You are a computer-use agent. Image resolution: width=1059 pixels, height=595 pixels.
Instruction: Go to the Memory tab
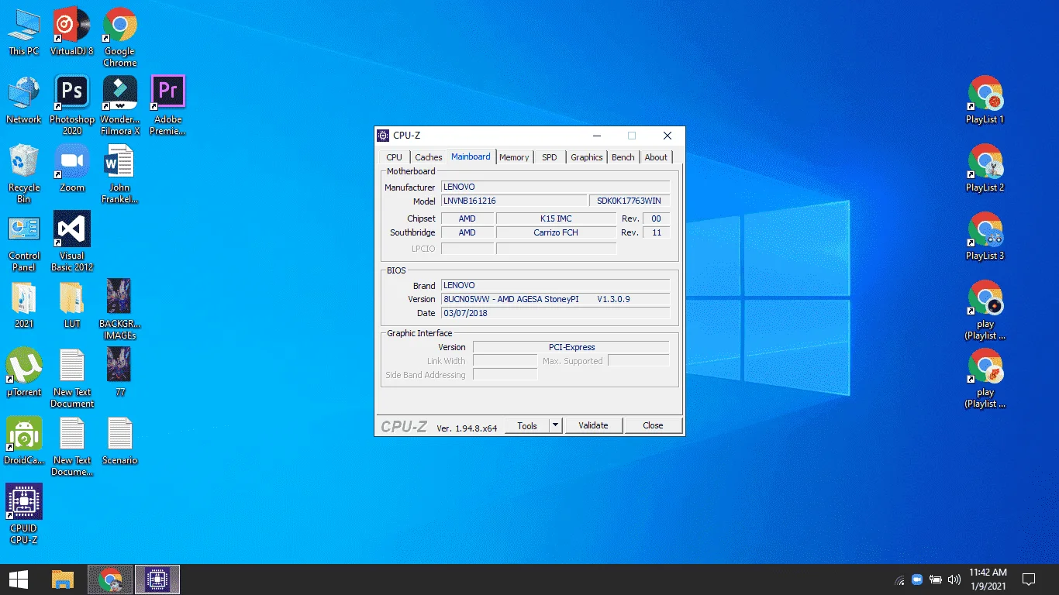pyautogui.click(x=514, y=157)
